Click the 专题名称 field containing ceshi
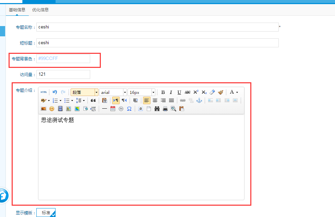Screen dimensions: 335x217 pyautogui.click(x=157, y=27)
